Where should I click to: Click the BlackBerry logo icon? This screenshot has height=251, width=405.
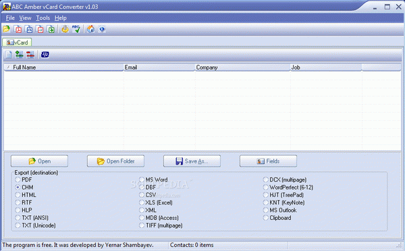point(45,55)
